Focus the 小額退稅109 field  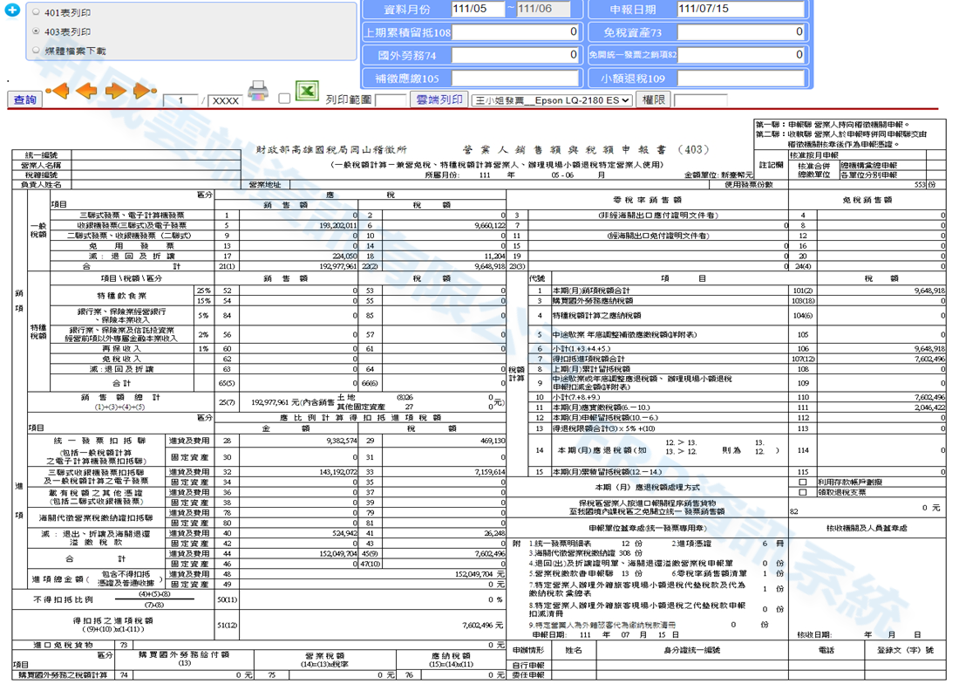click(740, 79)
